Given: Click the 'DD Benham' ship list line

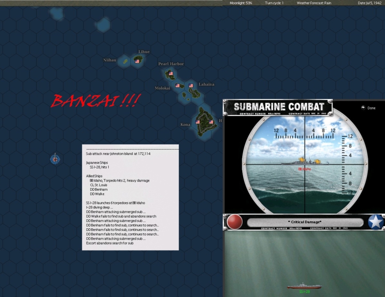Looking at the screenshot, I should (99, 189).
